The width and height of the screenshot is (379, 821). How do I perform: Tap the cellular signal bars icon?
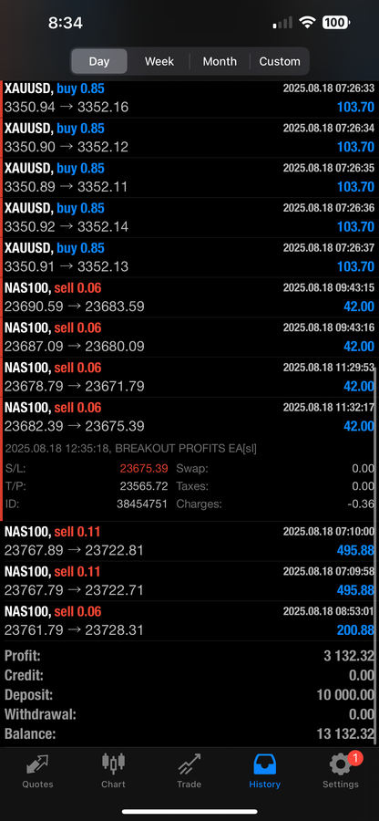282,23
